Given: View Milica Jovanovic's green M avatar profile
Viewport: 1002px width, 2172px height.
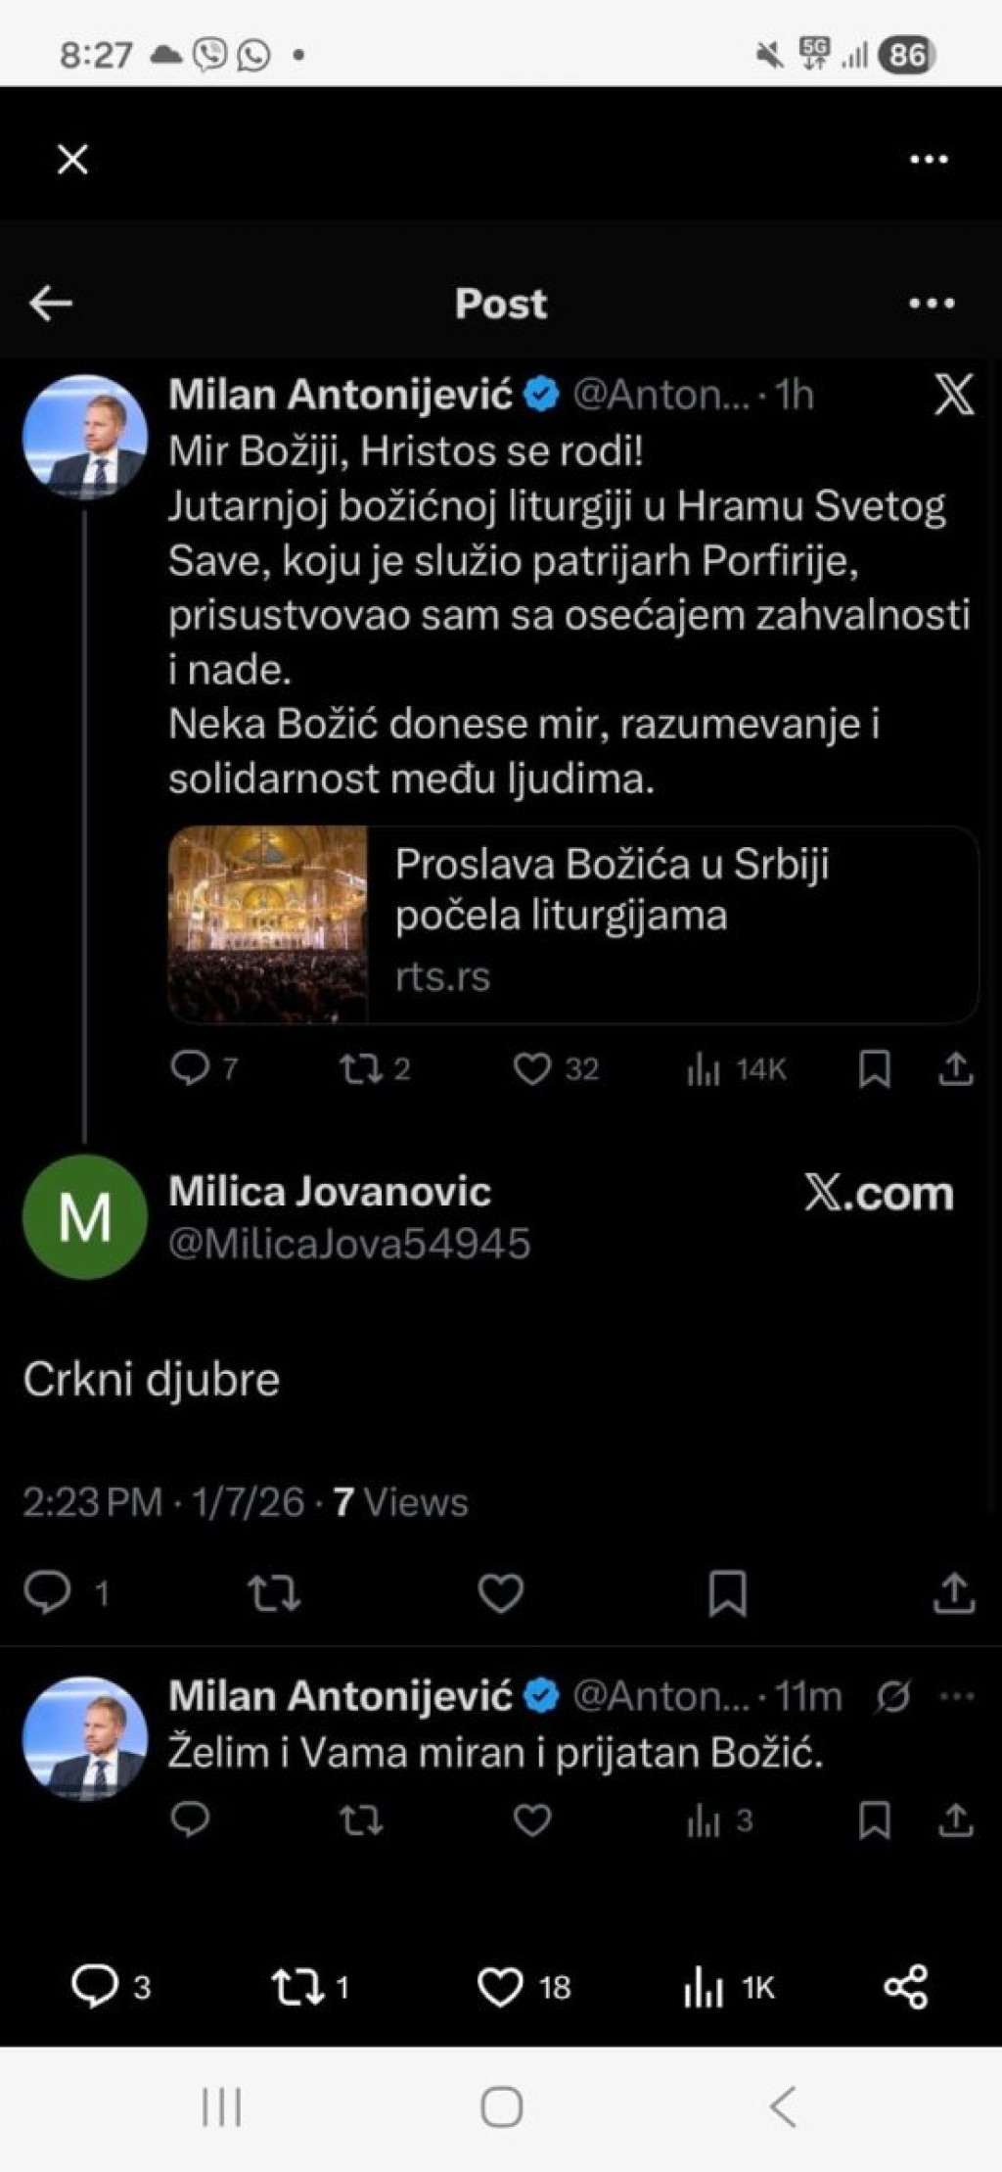Looking at the screenshot, I should 85,1217.
